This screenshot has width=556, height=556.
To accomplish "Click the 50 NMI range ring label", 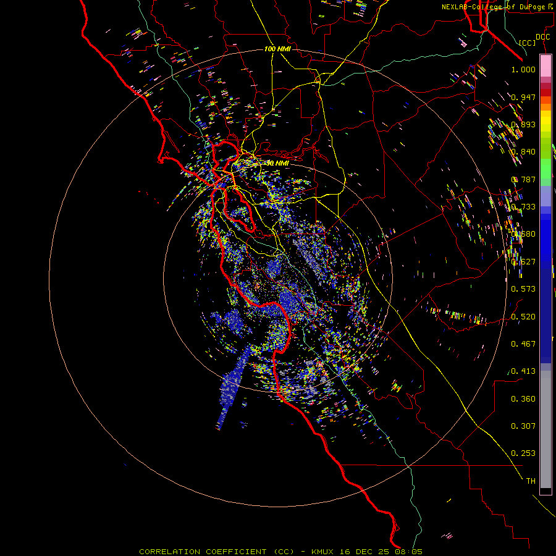I will coord(277,164).
